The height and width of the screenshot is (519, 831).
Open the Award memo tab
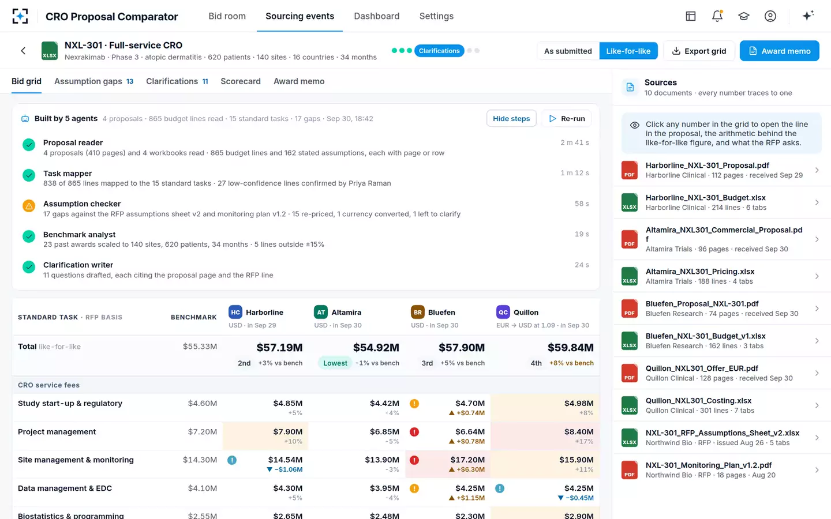pyautogui.click(x=299, y=81)
